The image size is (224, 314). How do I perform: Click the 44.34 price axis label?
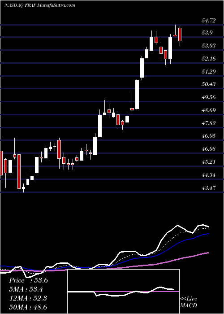coord(209,175)
